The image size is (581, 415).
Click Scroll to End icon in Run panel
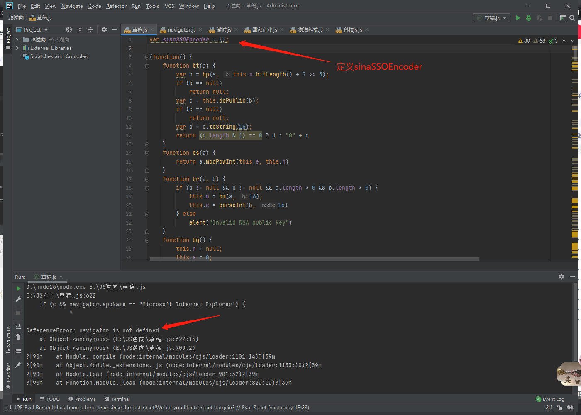(18, 326)
